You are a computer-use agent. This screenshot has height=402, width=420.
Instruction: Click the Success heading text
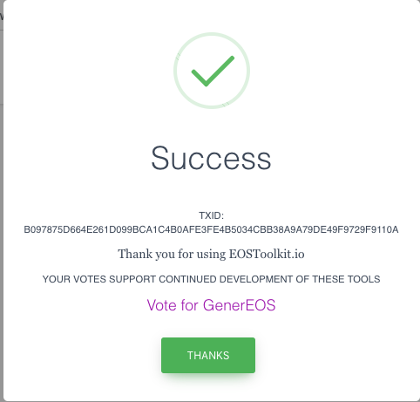211,158
